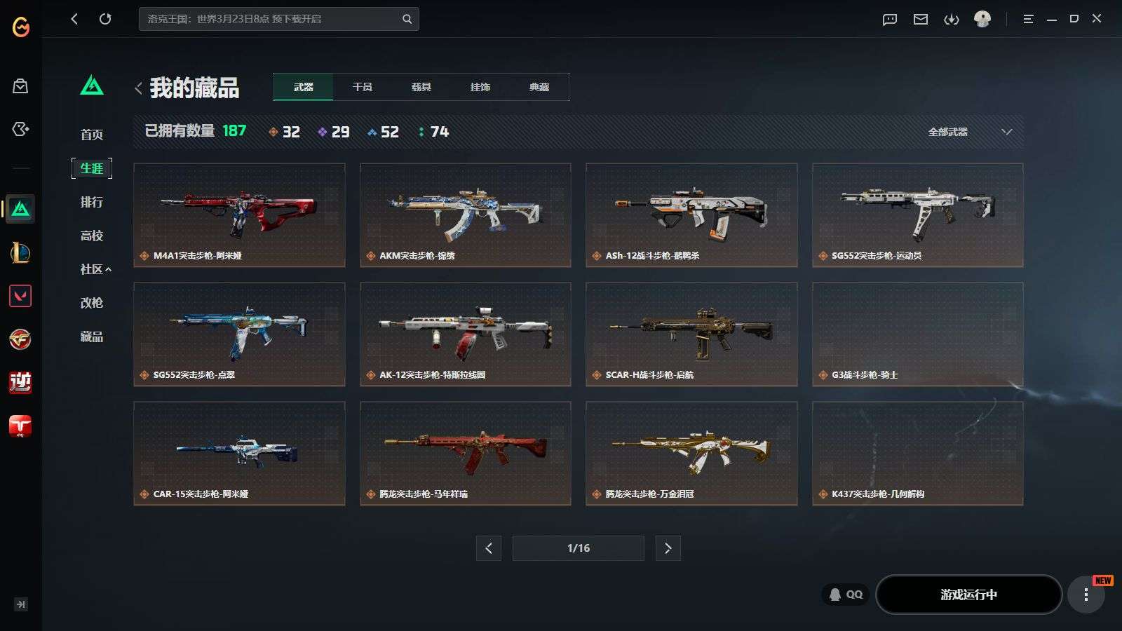The height and width of the screenshot is (631, 1122).
Task: Go to next page of collection
Action: tap(668, 548)
